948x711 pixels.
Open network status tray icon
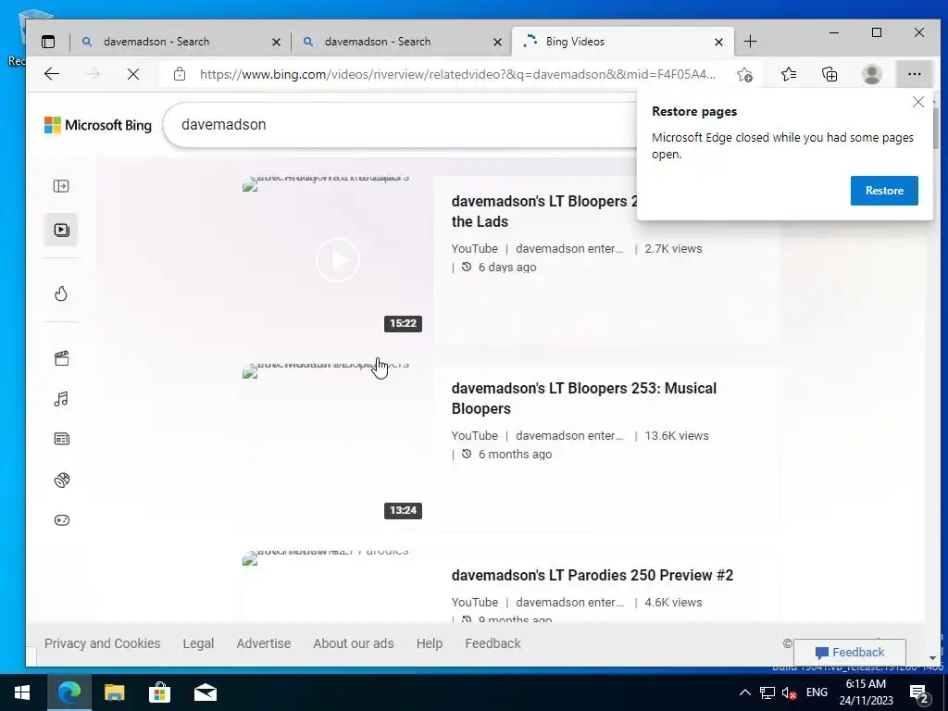pos(767,692)
